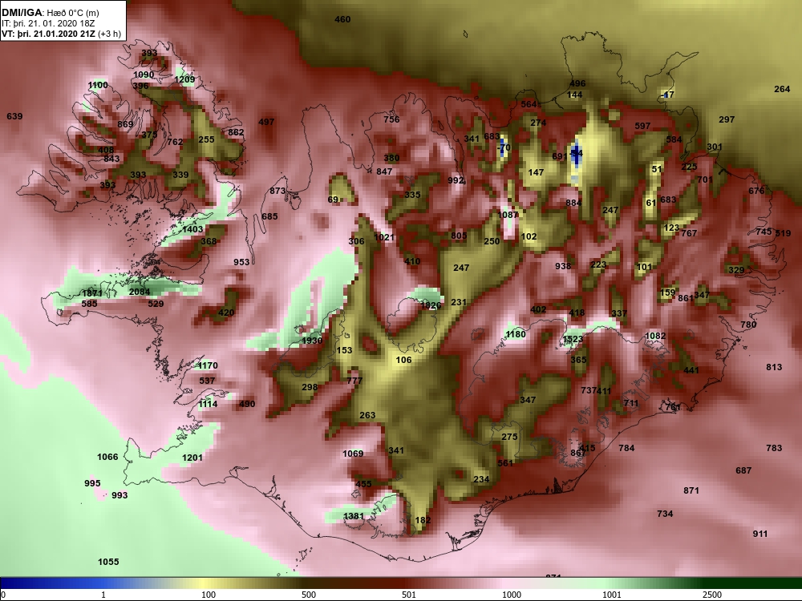Click the map value 497
Screen dimensions: 802x601
266,122
